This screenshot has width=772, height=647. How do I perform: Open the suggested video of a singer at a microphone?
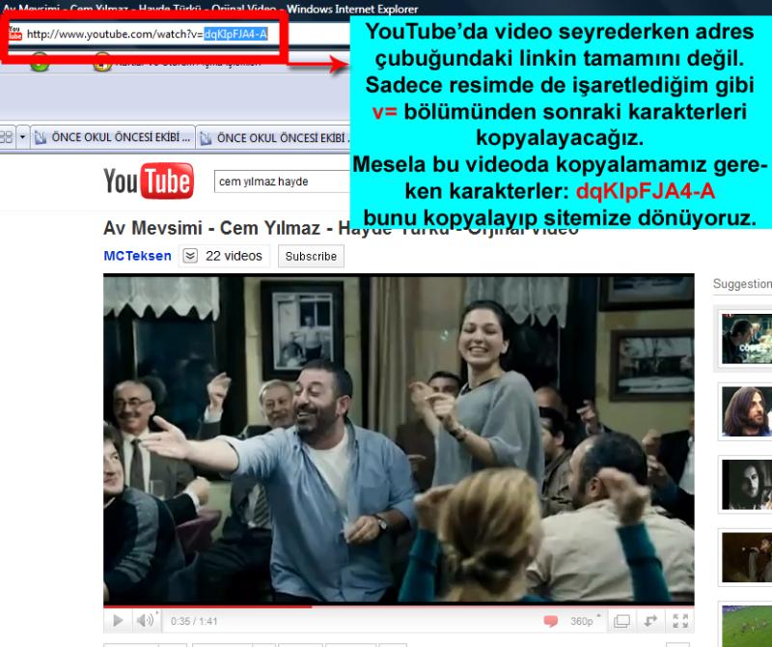coord(746,557)
